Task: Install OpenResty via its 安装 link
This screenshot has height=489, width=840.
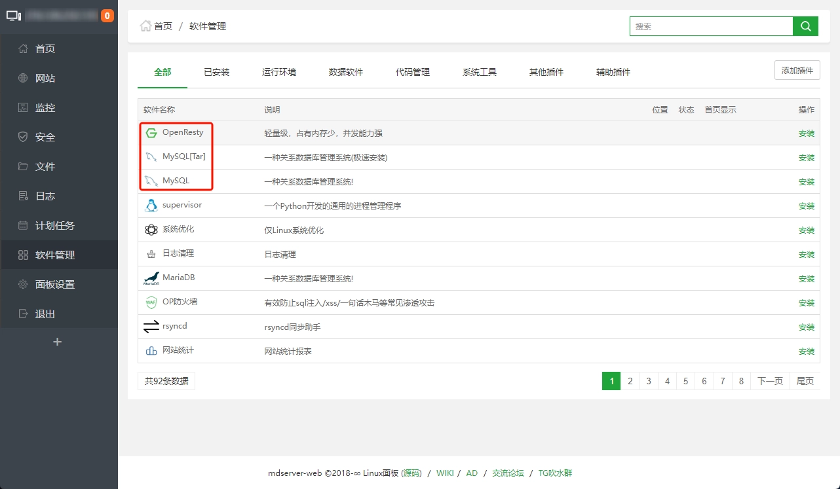Action: pyautogui.click(x=806, y=133)
